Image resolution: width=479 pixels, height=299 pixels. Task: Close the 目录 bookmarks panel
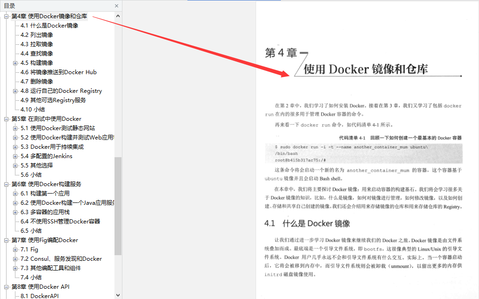point(116,6)
